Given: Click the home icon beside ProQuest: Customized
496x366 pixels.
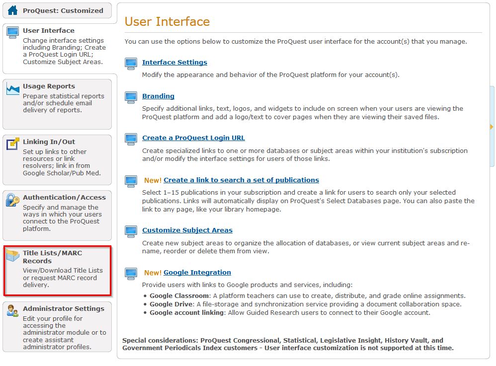Looking at the screenshot, I should pos(12,10).
